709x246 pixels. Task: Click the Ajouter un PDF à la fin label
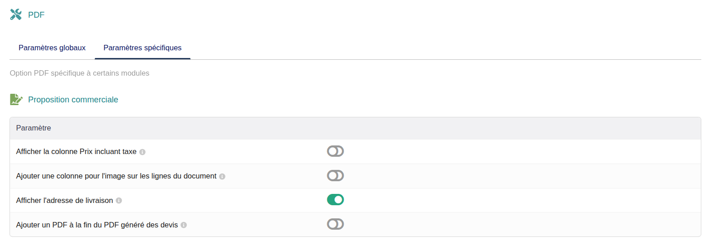click(x=97, y=225)
